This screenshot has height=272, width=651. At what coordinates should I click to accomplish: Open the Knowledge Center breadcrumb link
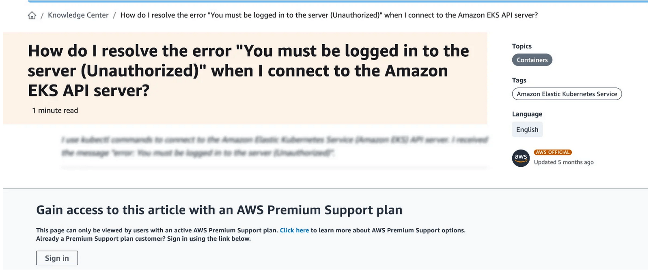pos(78,15)
